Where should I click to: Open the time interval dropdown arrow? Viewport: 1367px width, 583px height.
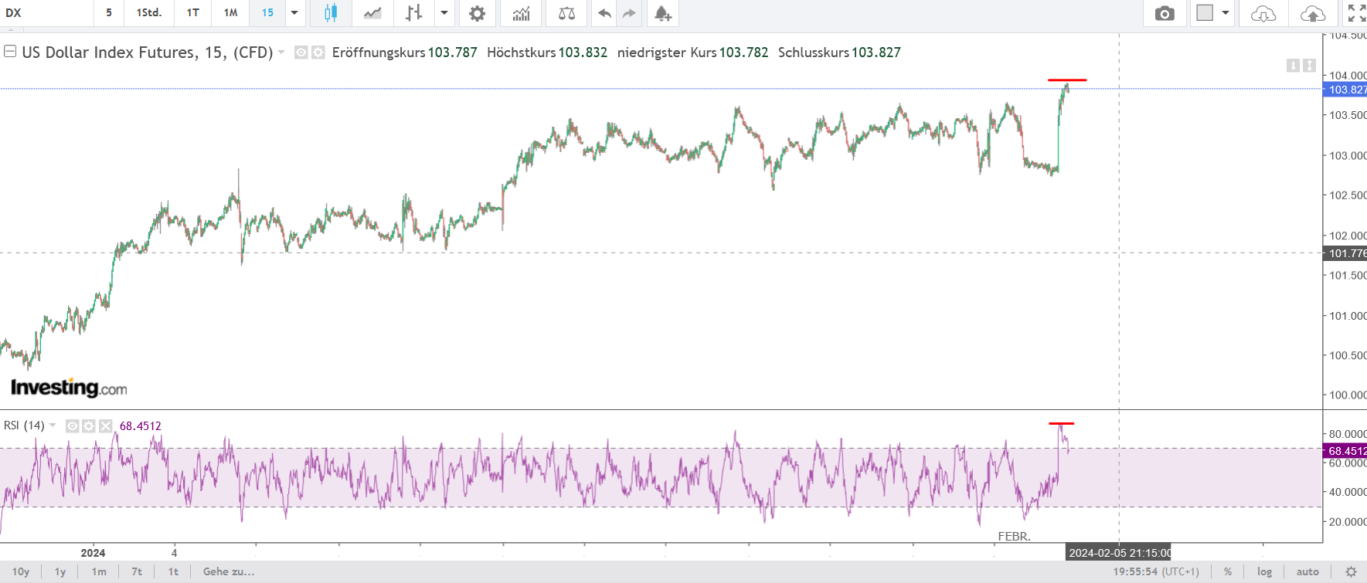click(294, 13)
